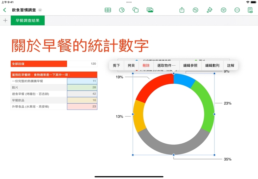Select 剪下 in the context menu
This screenshot has height=179, width=258.
(x=116, y=66)
